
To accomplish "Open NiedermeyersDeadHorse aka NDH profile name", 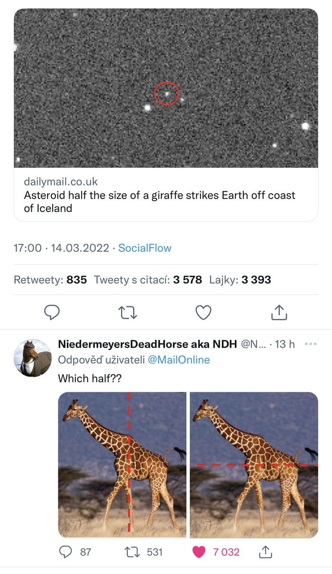I will (147, 344).
